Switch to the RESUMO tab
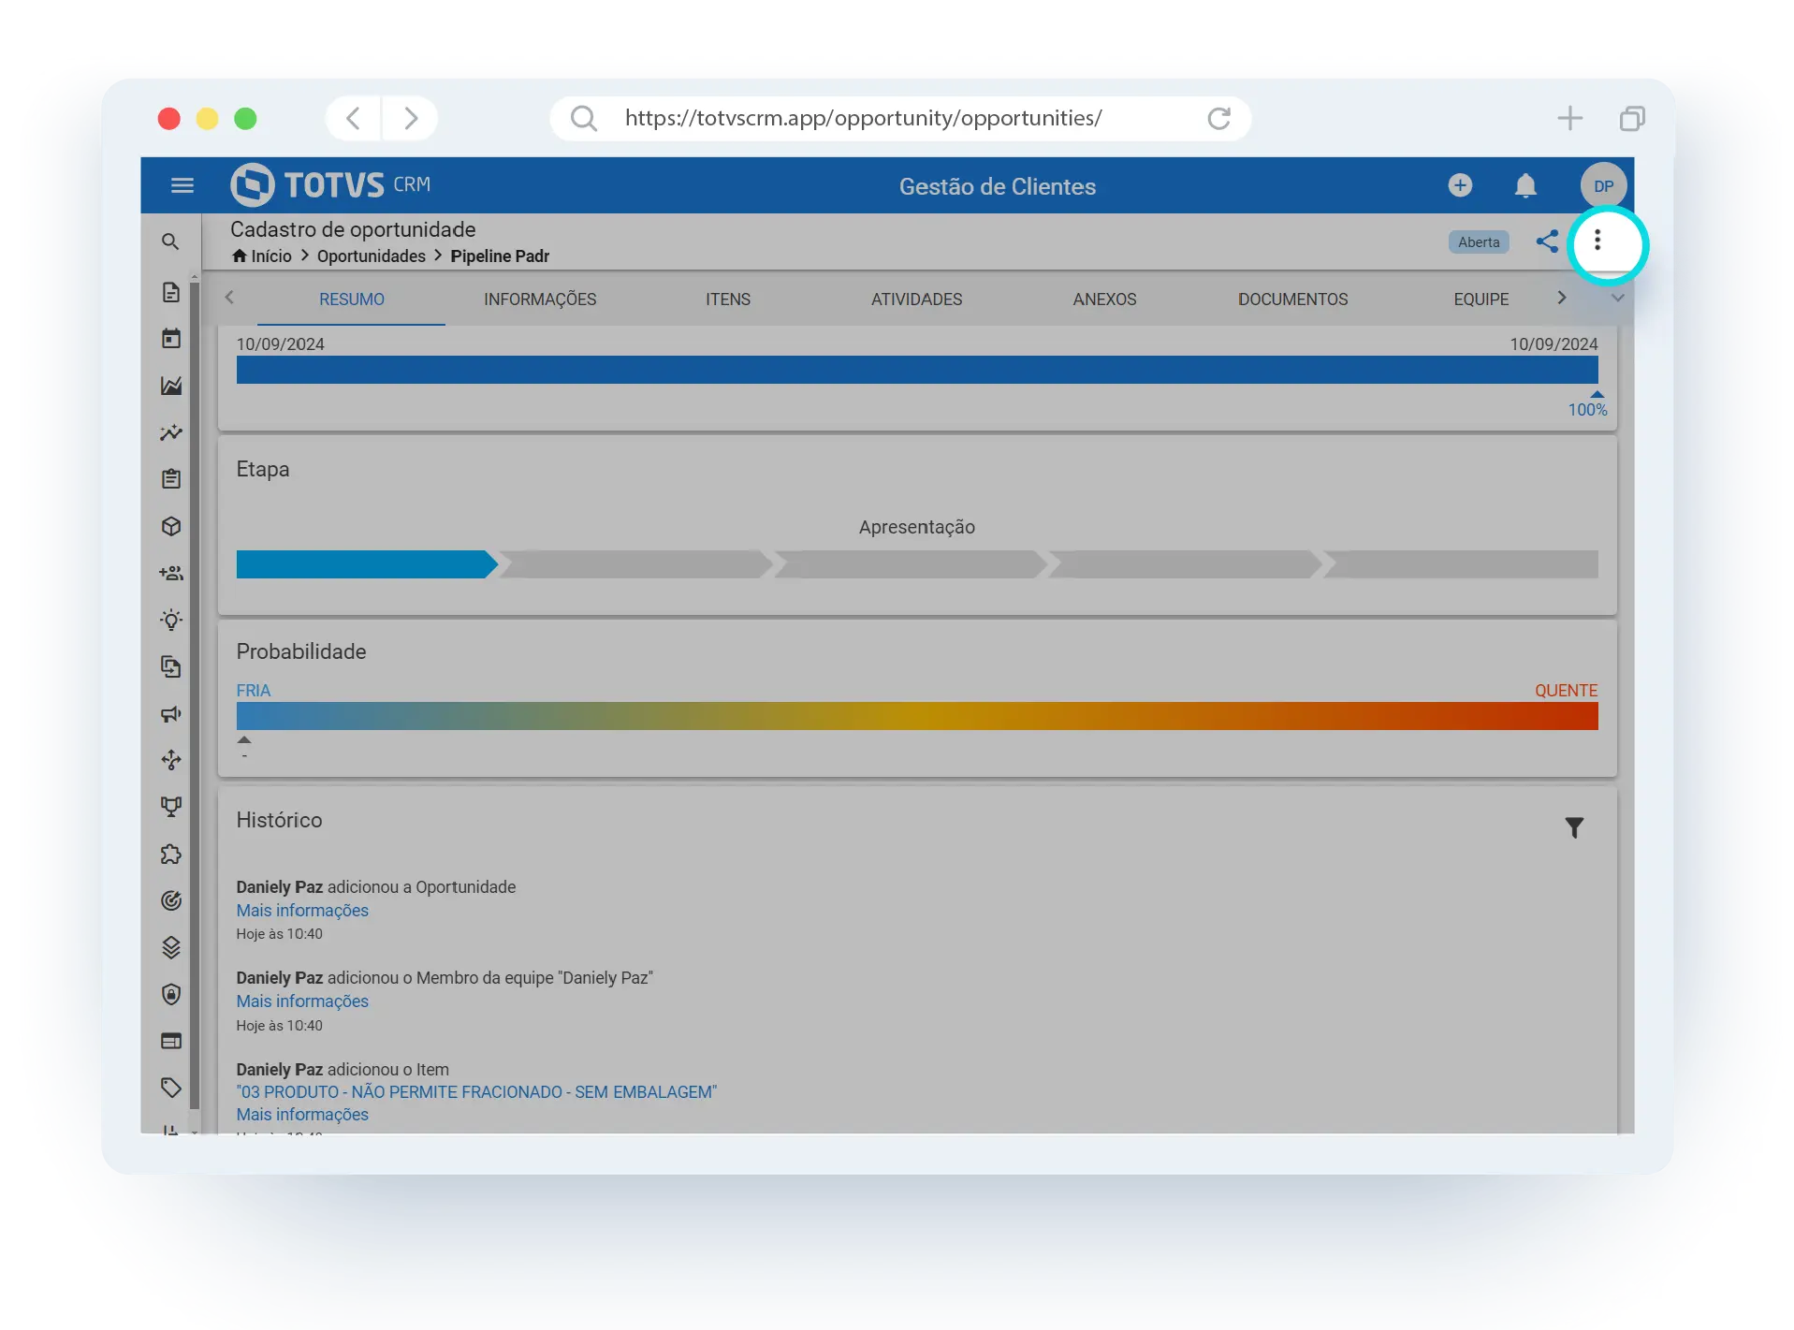This screenshot has height=1330, width=1794. 352,300
